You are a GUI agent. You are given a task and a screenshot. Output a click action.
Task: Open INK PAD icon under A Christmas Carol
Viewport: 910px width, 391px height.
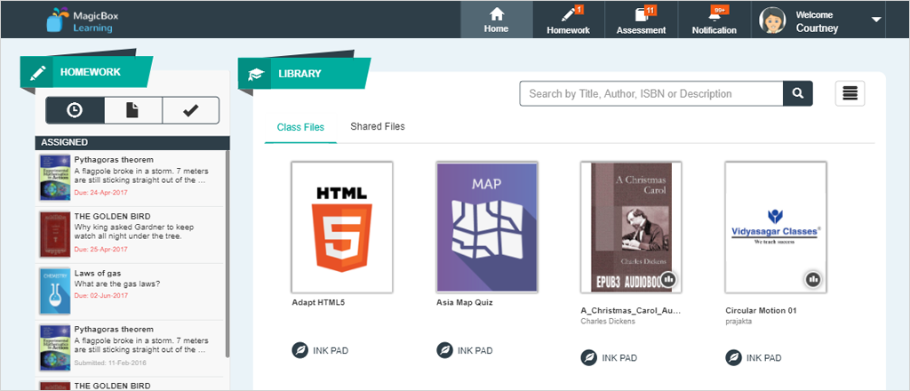[x=589, y=358]
